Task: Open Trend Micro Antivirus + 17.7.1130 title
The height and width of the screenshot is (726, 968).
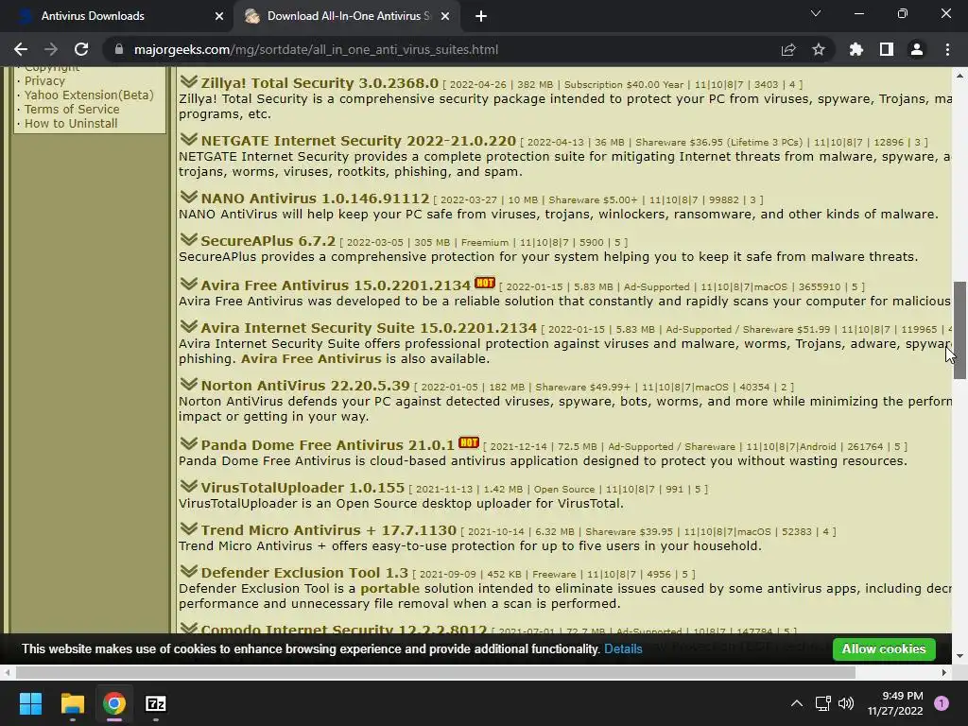Action: coord(328,529)
